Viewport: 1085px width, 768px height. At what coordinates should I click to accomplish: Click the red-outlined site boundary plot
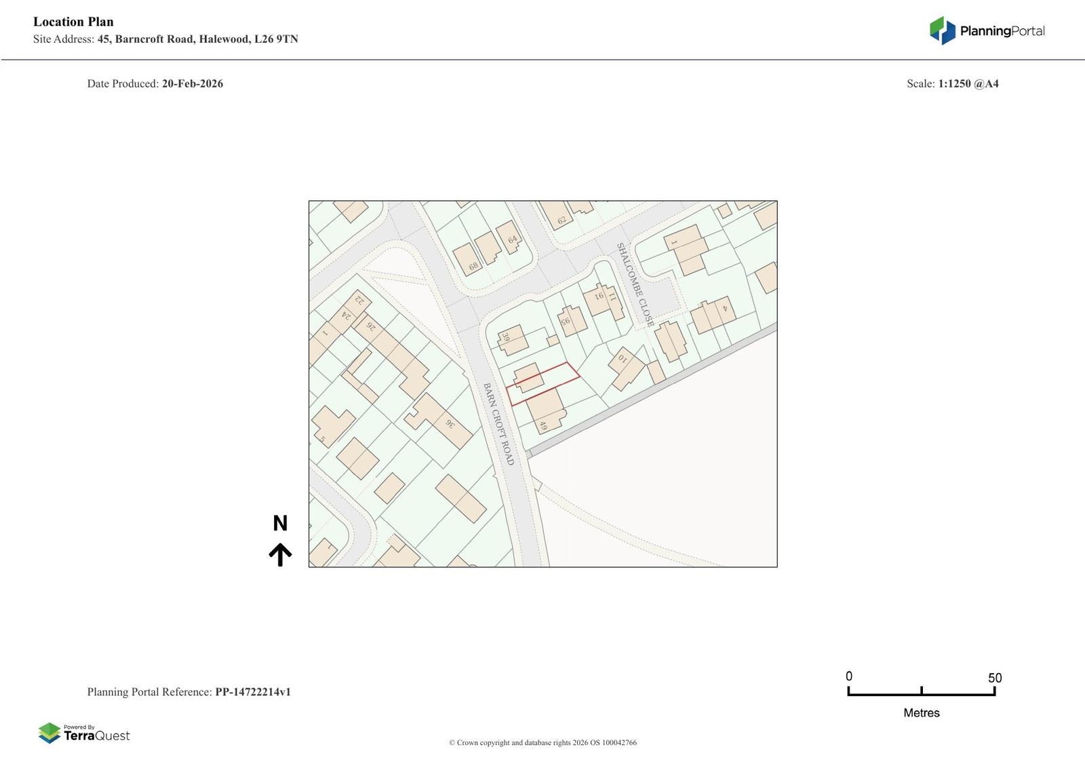543,383
